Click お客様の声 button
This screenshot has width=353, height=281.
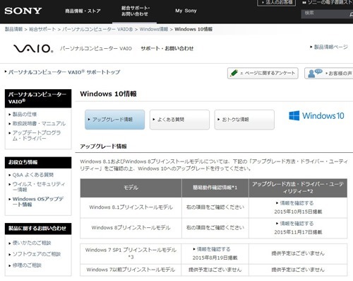[x=329, y=74]
